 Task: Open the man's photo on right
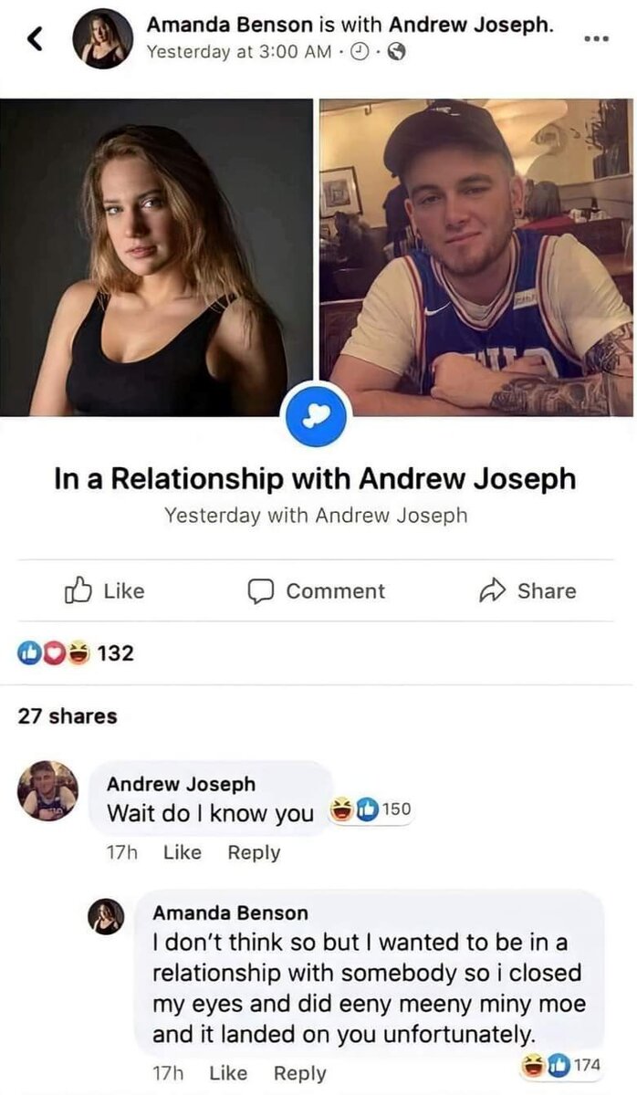[477, 257]
